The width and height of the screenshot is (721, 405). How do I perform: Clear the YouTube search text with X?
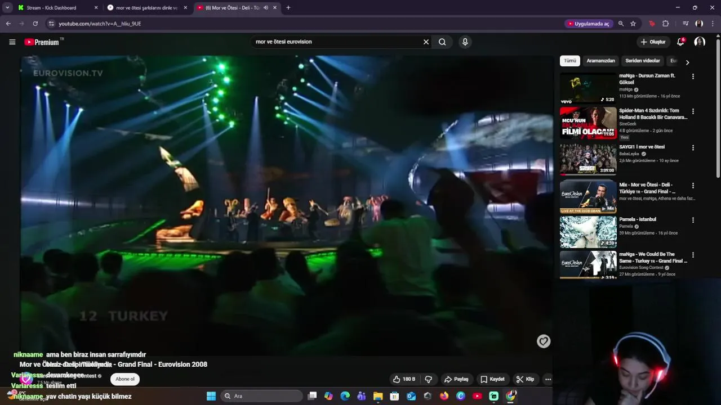click(426, 42)
